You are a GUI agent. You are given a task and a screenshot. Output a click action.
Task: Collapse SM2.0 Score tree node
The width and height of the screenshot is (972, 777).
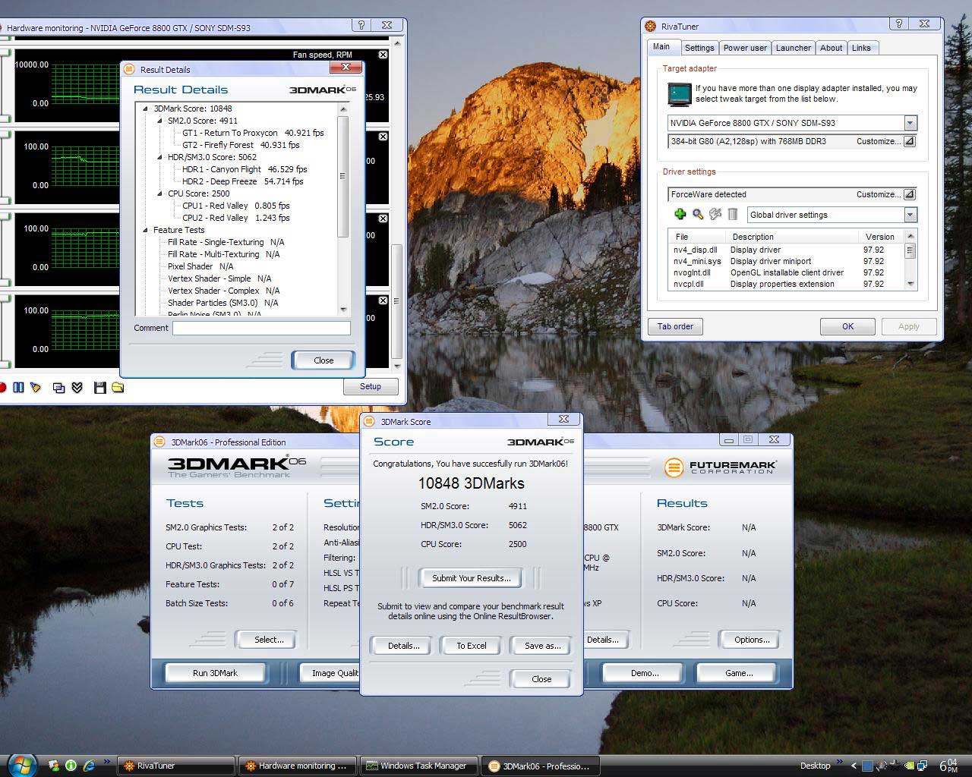click(x=159, y=121)
